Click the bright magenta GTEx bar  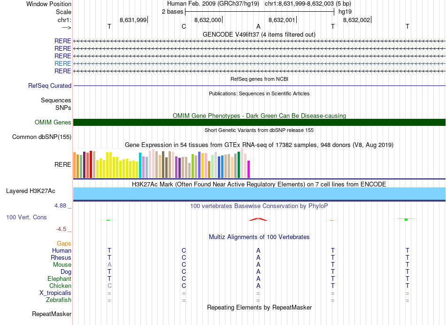[x=248, y=169]
